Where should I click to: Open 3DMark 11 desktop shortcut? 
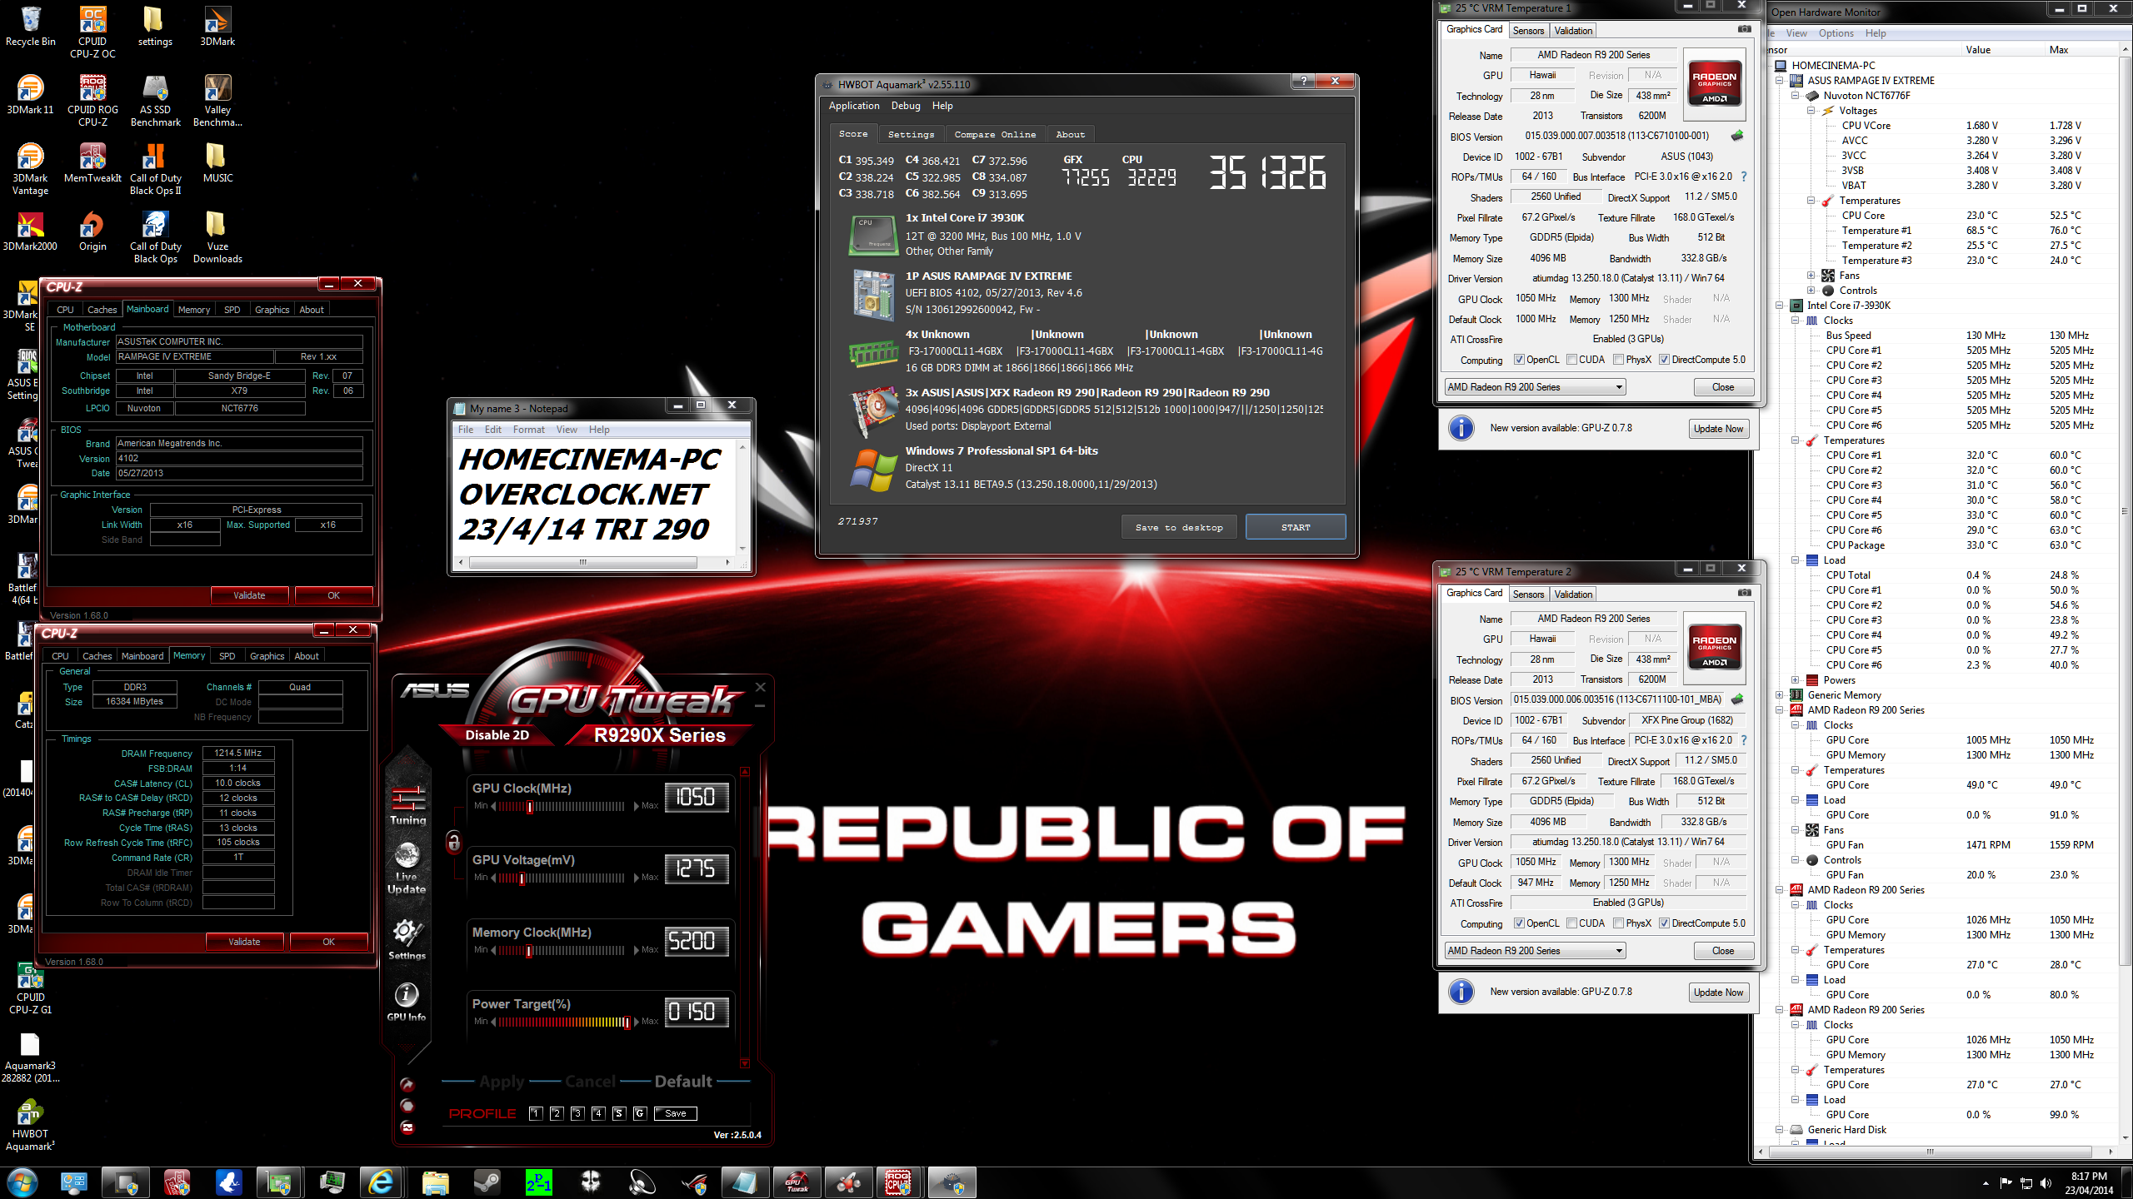pyautogui.click(x=31, y=95)
